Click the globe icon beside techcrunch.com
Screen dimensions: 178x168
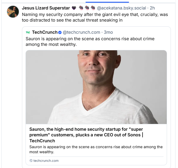pyautogui.click(x=31, y=161)
